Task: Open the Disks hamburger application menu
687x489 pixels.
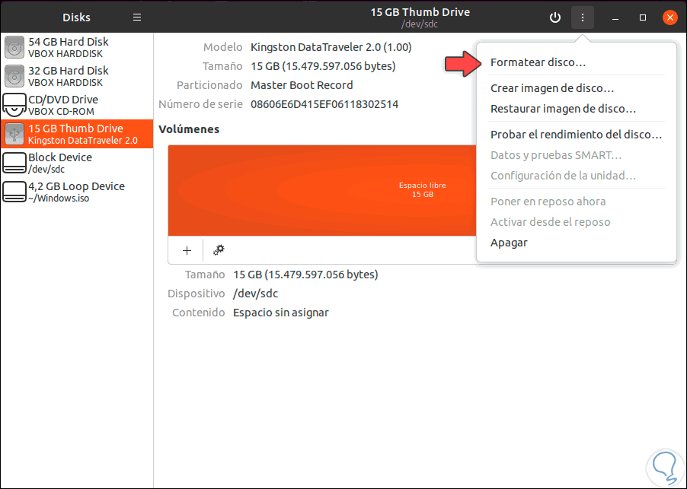Action: (x=137, y=17)
